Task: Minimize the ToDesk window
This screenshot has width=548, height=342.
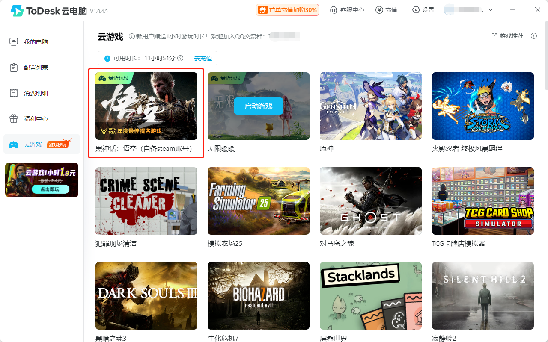Action: pos(514,10)
